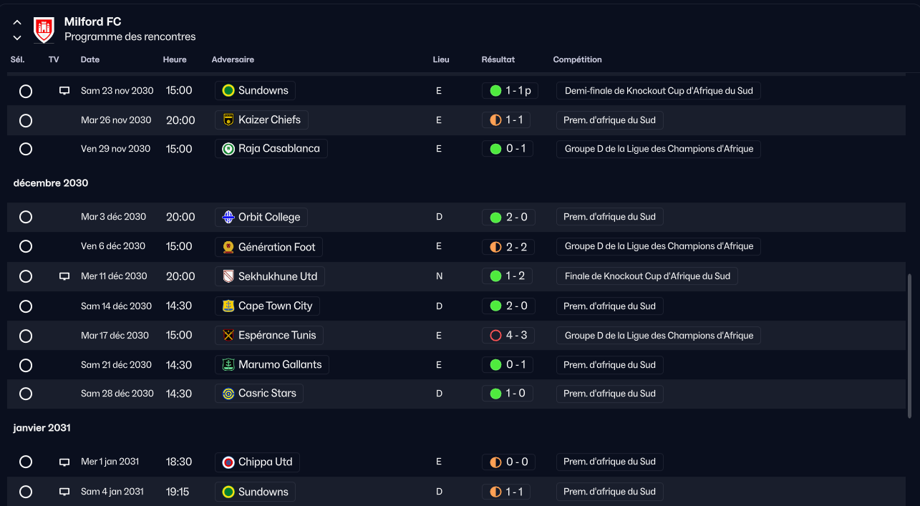The width and height of the screenshot is (920, 506).
Task: Select the Kaizer Chiefs match radio button
Action: [x=26, y=120]
